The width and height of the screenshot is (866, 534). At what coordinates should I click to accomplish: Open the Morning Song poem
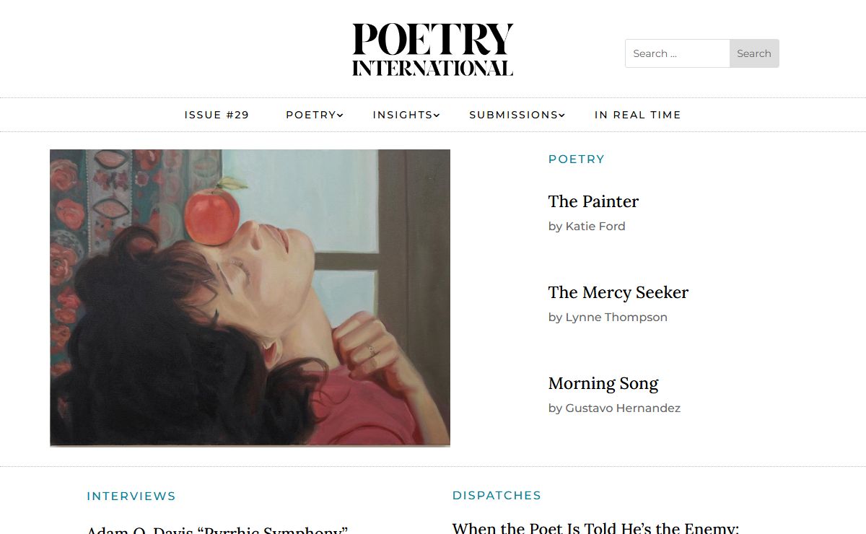[603, 383]
